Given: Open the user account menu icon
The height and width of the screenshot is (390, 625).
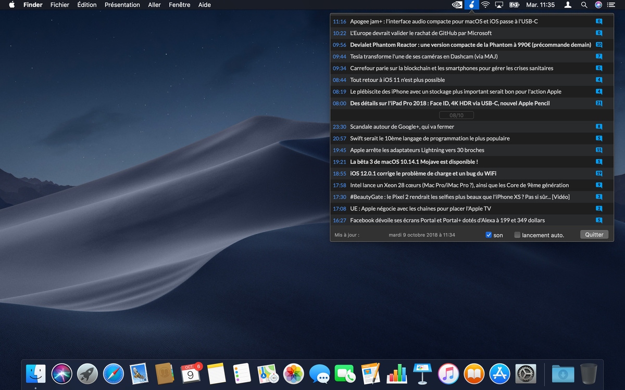Looking at the screenshot, I should [568, 5].
